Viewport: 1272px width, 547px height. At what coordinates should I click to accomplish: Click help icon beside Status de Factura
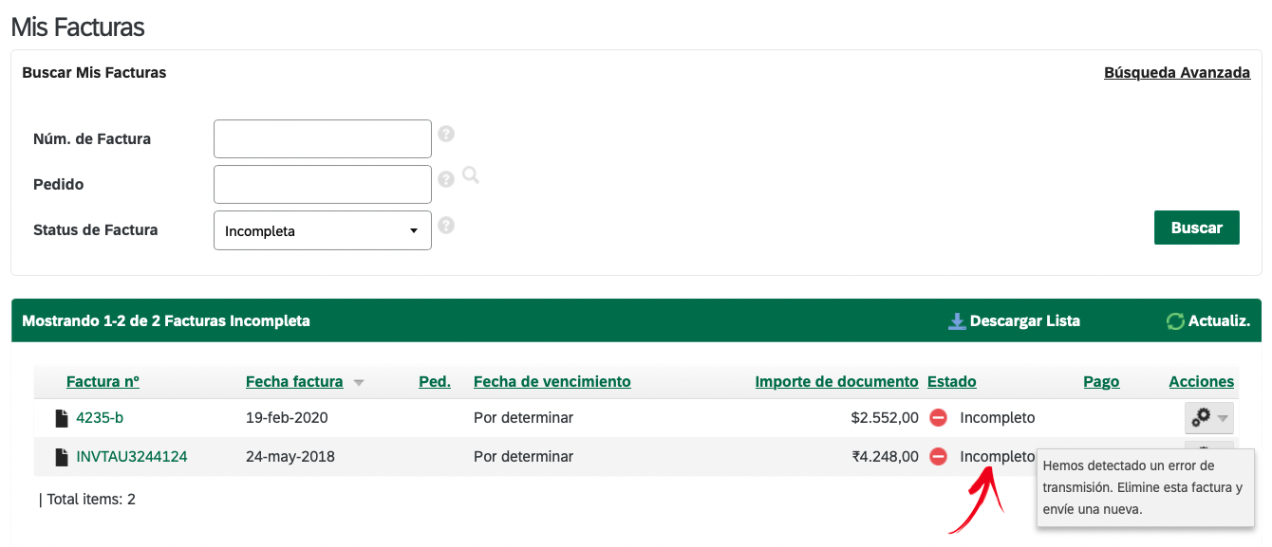[x=446, y=226]
